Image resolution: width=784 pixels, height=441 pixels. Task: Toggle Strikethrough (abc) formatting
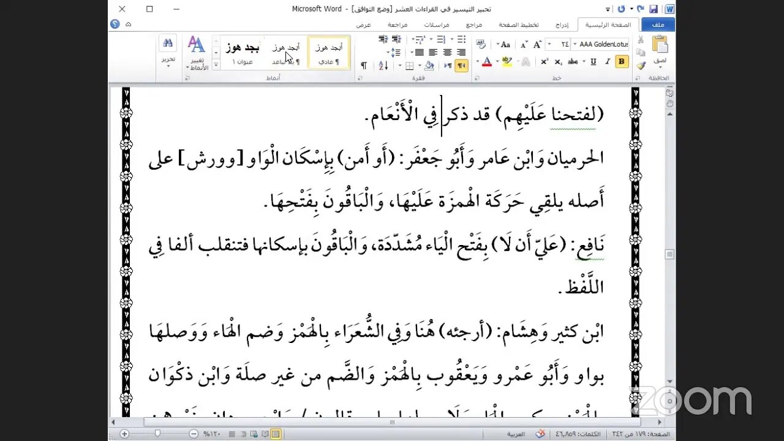pyautogui.click(x=573, y=61)
